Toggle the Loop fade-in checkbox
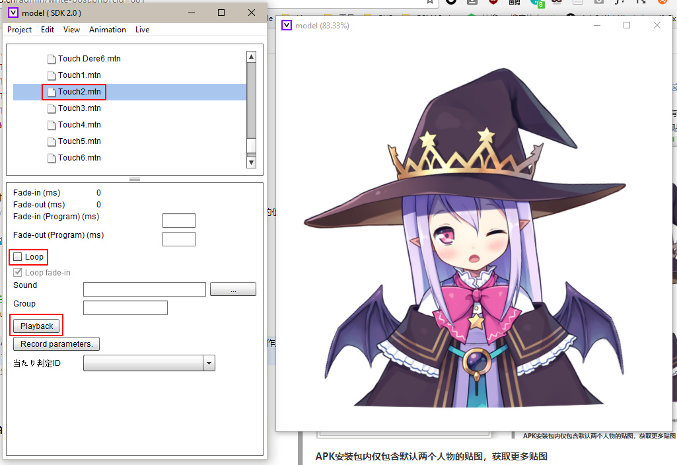677x465 pixels. point(18,272)
